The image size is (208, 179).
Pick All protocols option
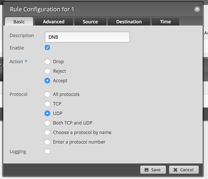47,94
